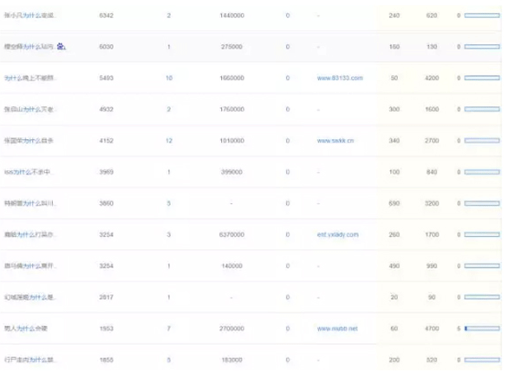Select the 幻城 keyword entry
528x372 pixels.
[30, 297]
